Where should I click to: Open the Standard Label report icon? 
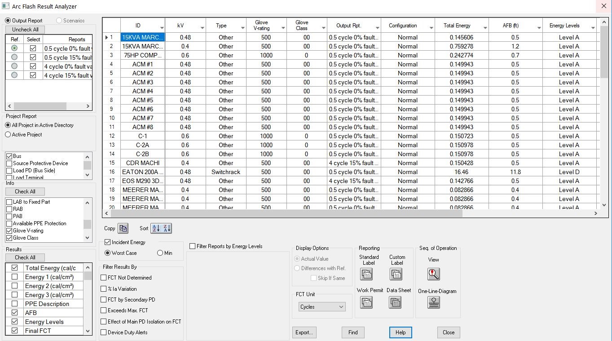tap(366, 274)
